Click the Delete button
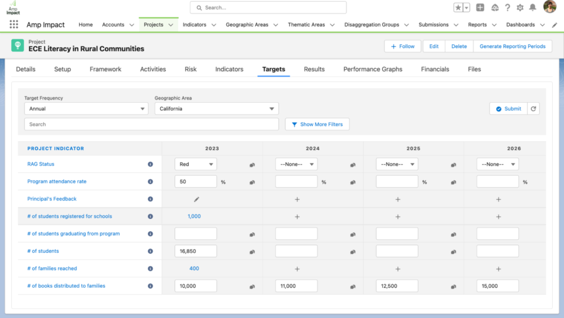Viewport: 564px width, 318px height. (x=459, y=46)
